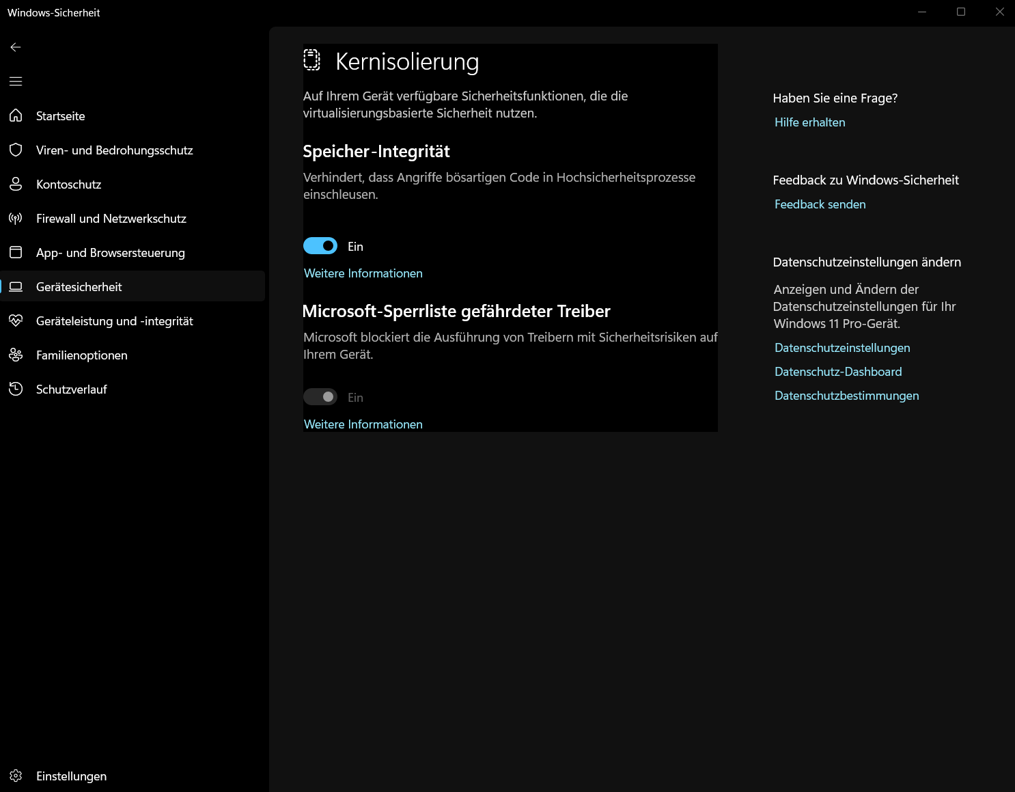1015x792 pixels.
Task: Click the Firewall und Netzwerkschutz antenna icon
Action: pyautogui.click(x=16, y=218)
